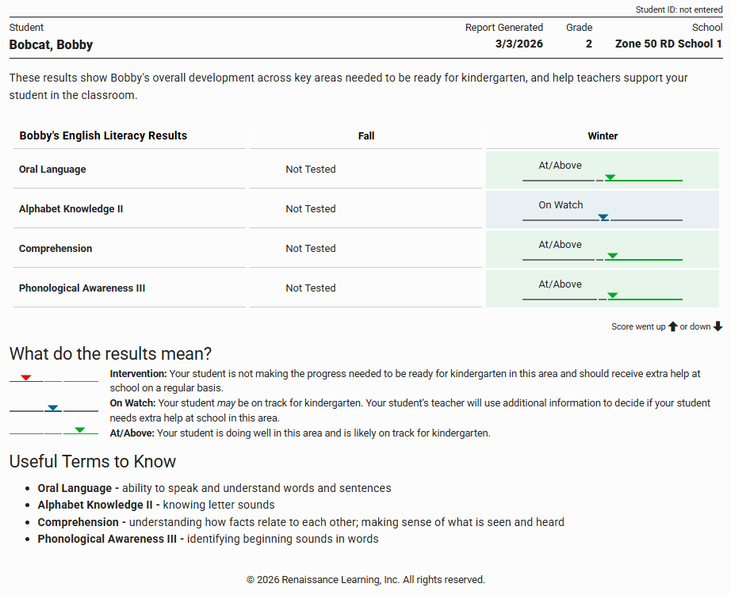Click the Winter column header
This screenshot has width=731, height=595.
coord(603,135)
